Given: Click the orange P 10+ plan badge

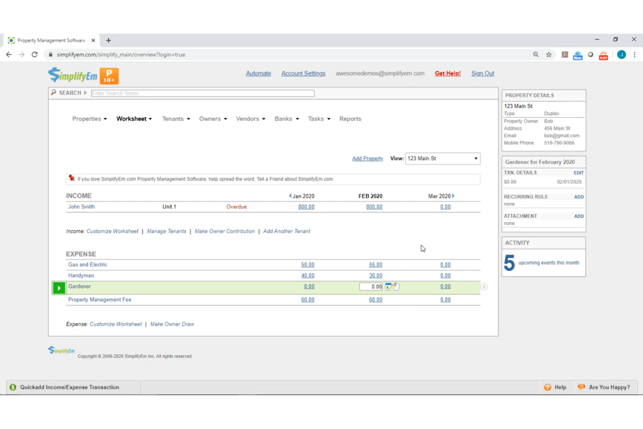Looking at the screenshot, I should (x=109, y=76).
